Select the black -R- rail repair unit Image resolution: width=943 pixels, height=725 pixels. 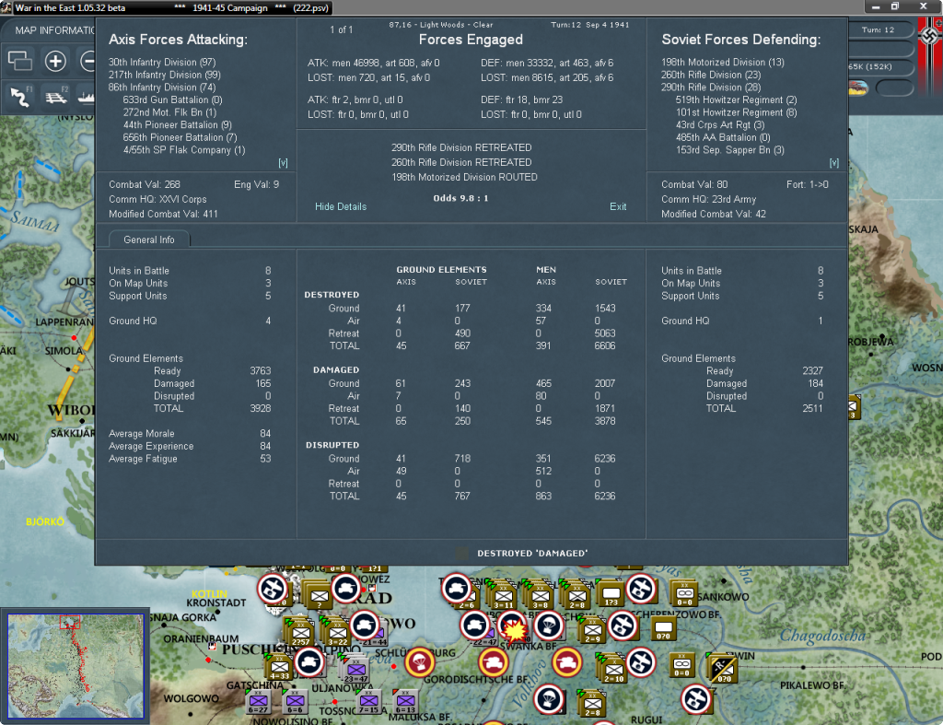[x=722, y=670]
